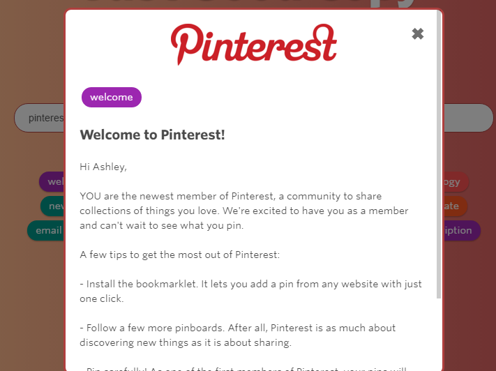This screenshot has height=371, width=496.
Task: Click the red Pinterest logo
Action: click(254, 44)
